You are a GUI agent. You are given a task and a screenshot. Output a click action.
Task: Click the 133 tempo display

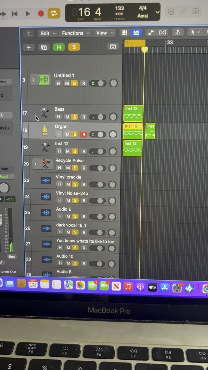click(x=119, y=8)
